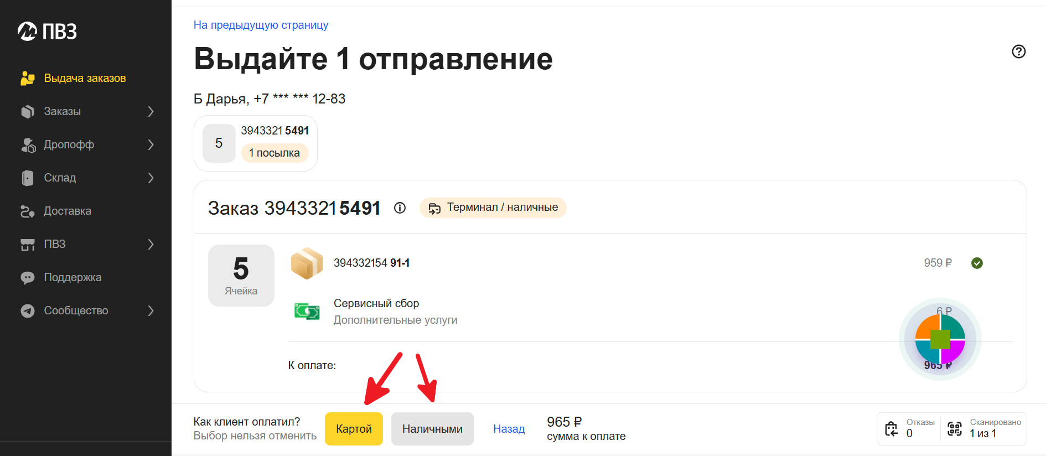Click the Заказы box icon in the sidebar
Screen dimensions: 1046x456
click(28, 111)
